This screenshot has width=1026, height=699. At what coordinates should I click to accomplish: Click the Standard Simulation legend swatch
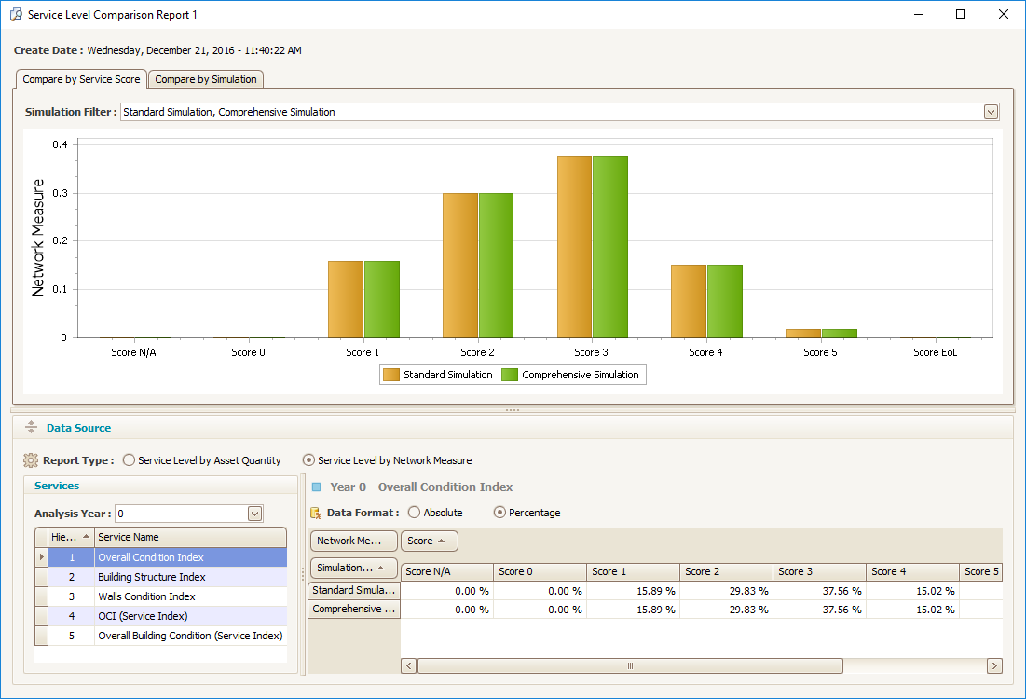pos(391,375)
